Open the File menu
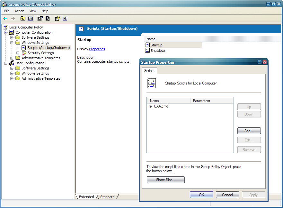The height and width of the screenshot is (208, 283). click(x=7, y=11)
